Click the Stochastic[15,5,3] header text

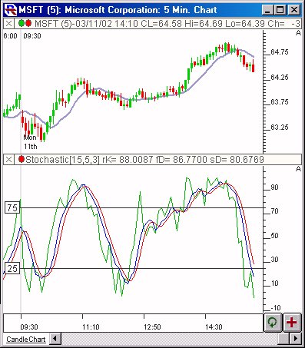coord(144,160)
